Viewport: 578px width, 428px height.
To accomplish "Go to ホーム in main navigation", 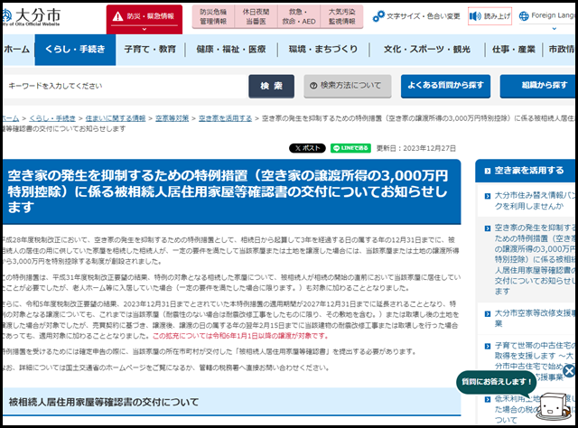I will tap(17, 49).
